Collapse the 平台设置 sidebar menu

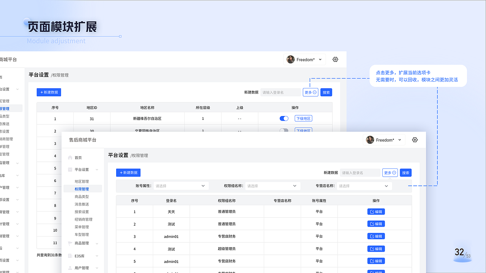coord(98,169)
